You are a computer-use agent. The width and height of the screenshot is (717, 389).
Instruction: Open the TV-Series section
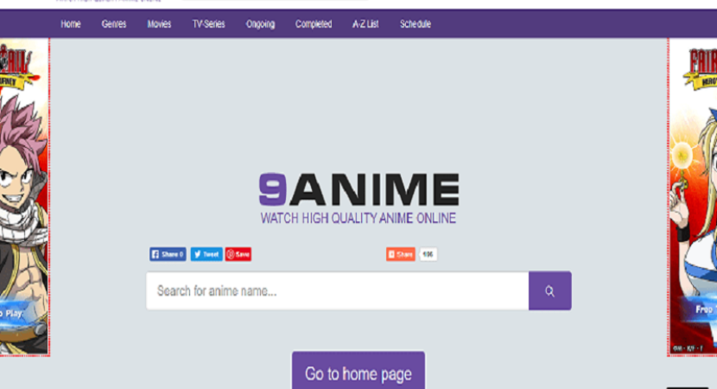208,24
